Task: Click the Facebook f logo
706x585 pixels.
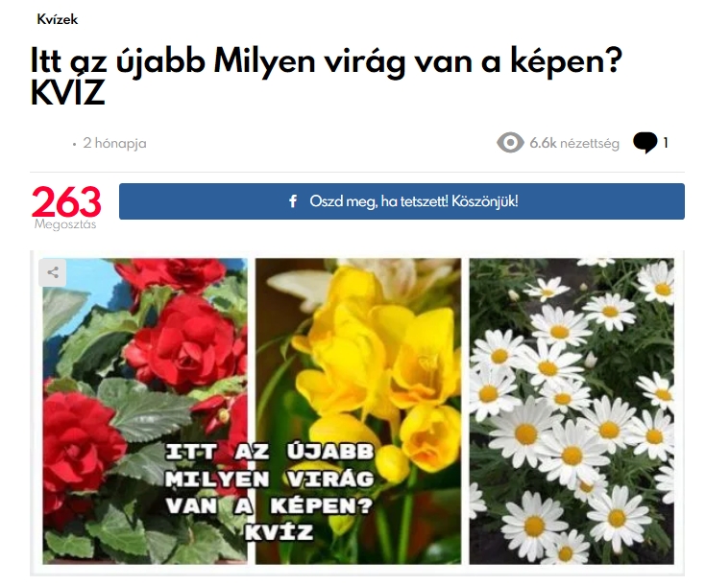Action: click(x=293, y=201)
